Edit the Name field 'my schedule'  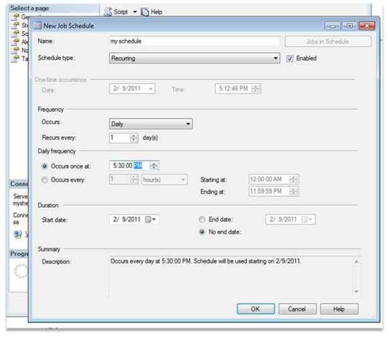pos(194,41)
